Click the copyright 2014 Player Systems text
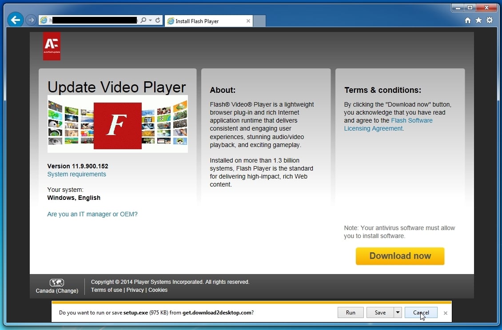The image size is (502, 330). click(x=170, y=282)
